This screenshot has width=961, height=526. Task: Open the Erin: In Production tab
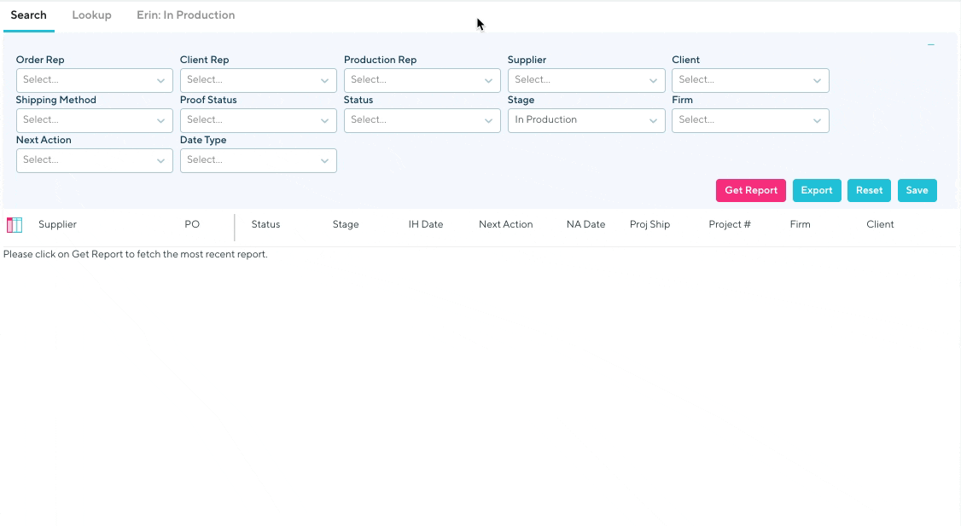(x=185, y=15)
